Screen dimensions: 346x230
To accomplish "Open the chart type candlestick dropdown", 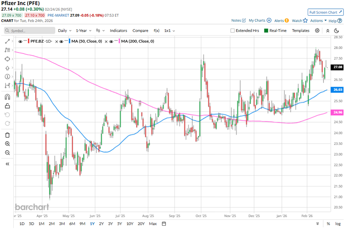I will pyautogui.click(x=100, y=31).
